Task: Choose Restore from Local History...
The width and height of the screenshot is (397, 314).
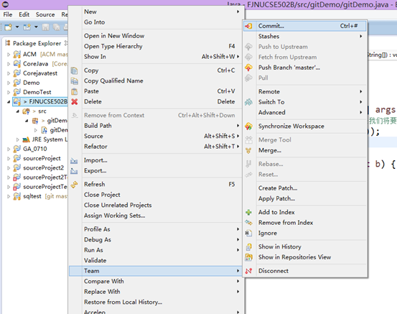Action: pyautogui.click(x=156, y=302)
